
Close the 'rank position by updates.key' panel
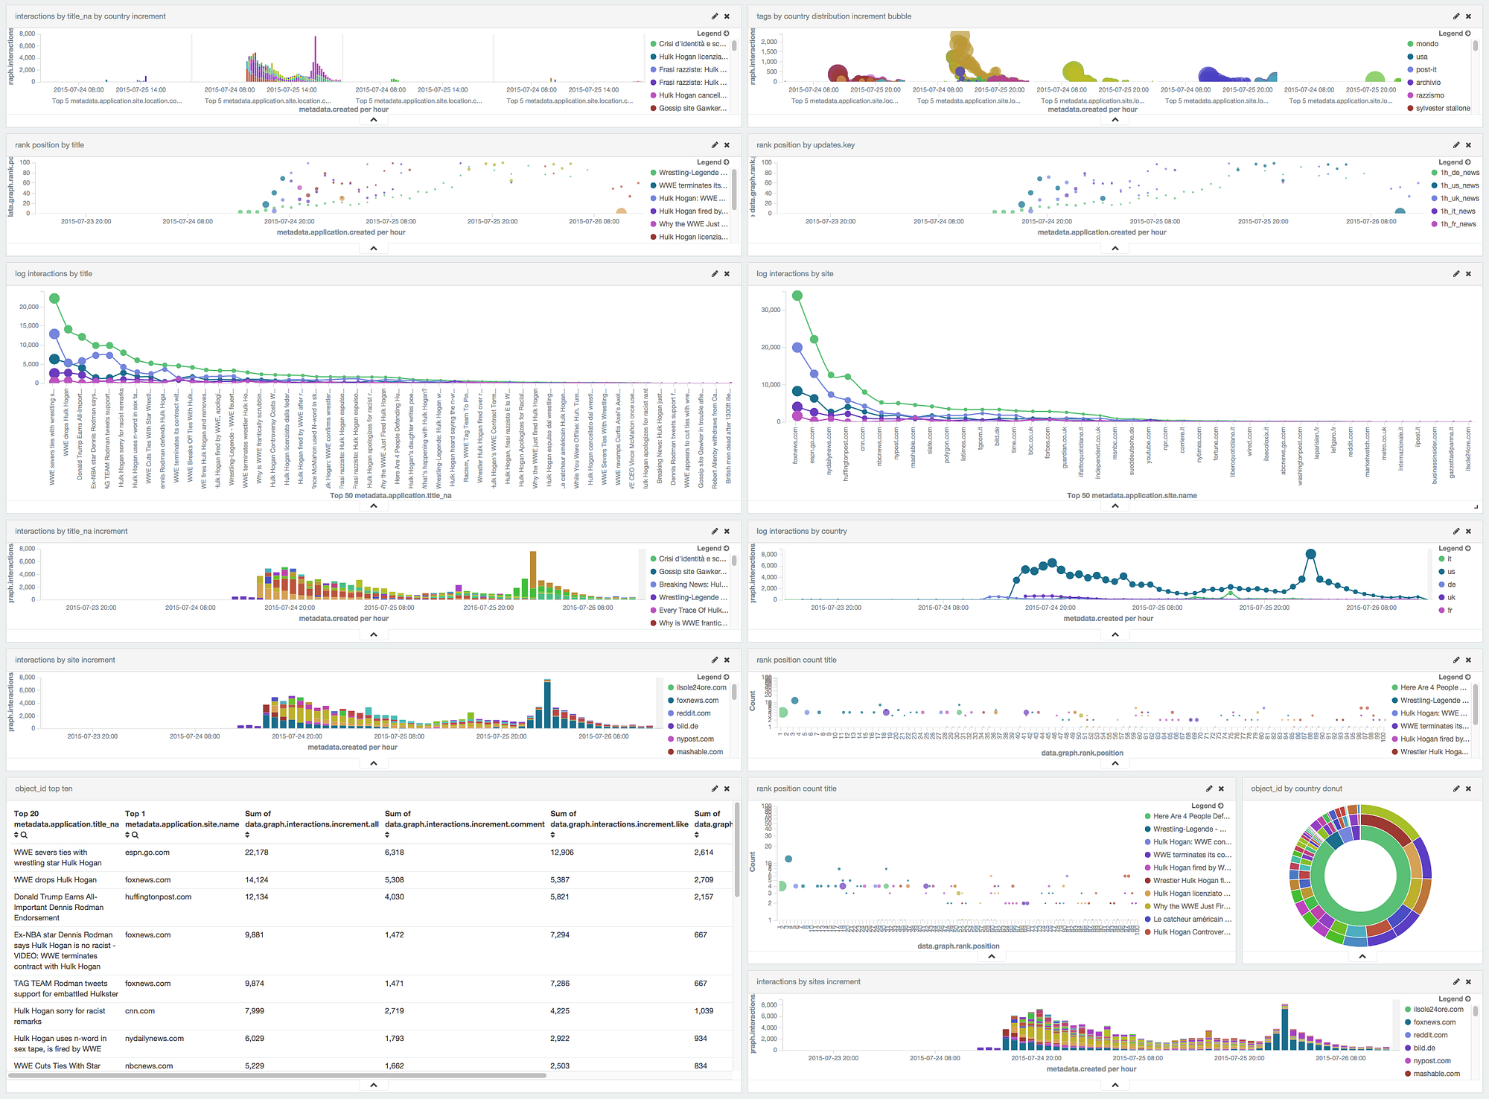1469,145
